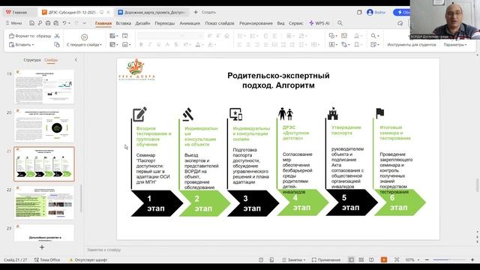Image resolution: width=480 pixels, height=270 pixels.
Task: Click the Picture insert icon in ribbon
Action: (344, 36)
